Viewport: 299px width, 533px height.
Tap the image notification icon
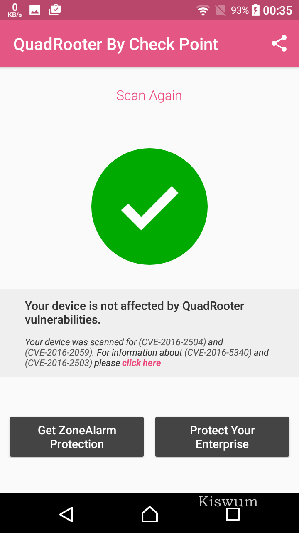[35, 10]
